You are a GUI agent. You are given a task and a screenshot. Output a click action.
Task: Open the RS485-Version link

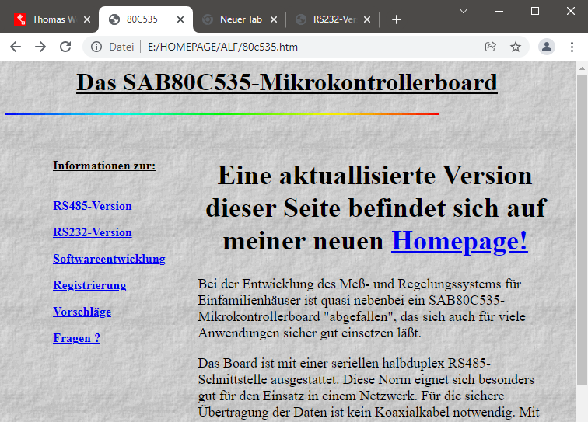(92, 206)
